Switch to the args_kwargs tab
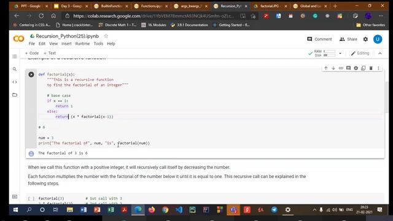 click(x=191, y=6)
